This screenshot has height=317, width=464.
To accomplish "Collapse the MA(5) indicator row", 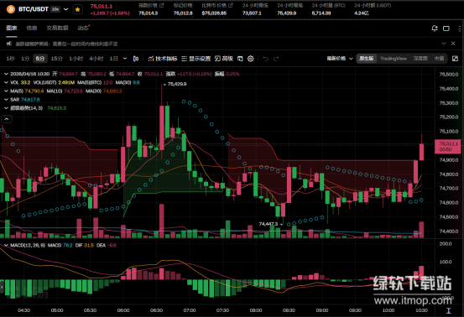I will [x=6, y=91].
